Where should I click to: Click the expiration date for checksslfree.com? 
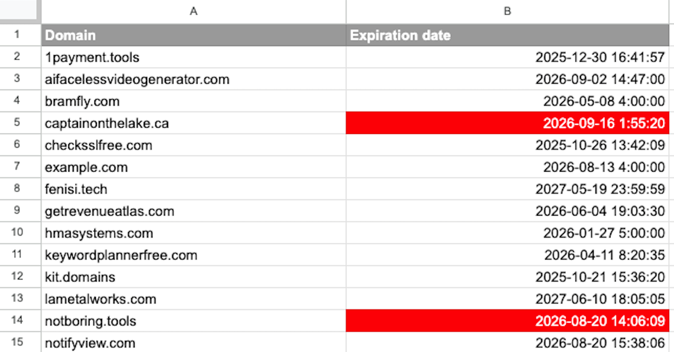point(508,145)
